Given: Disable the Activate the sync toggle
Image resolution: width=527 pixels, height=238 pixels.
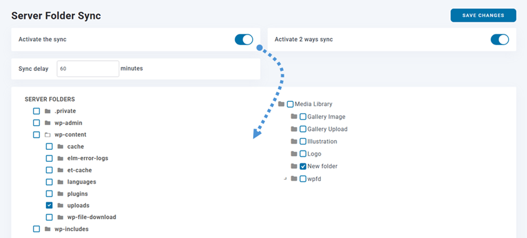Looking at the screenshot, I should coord(243,39).
